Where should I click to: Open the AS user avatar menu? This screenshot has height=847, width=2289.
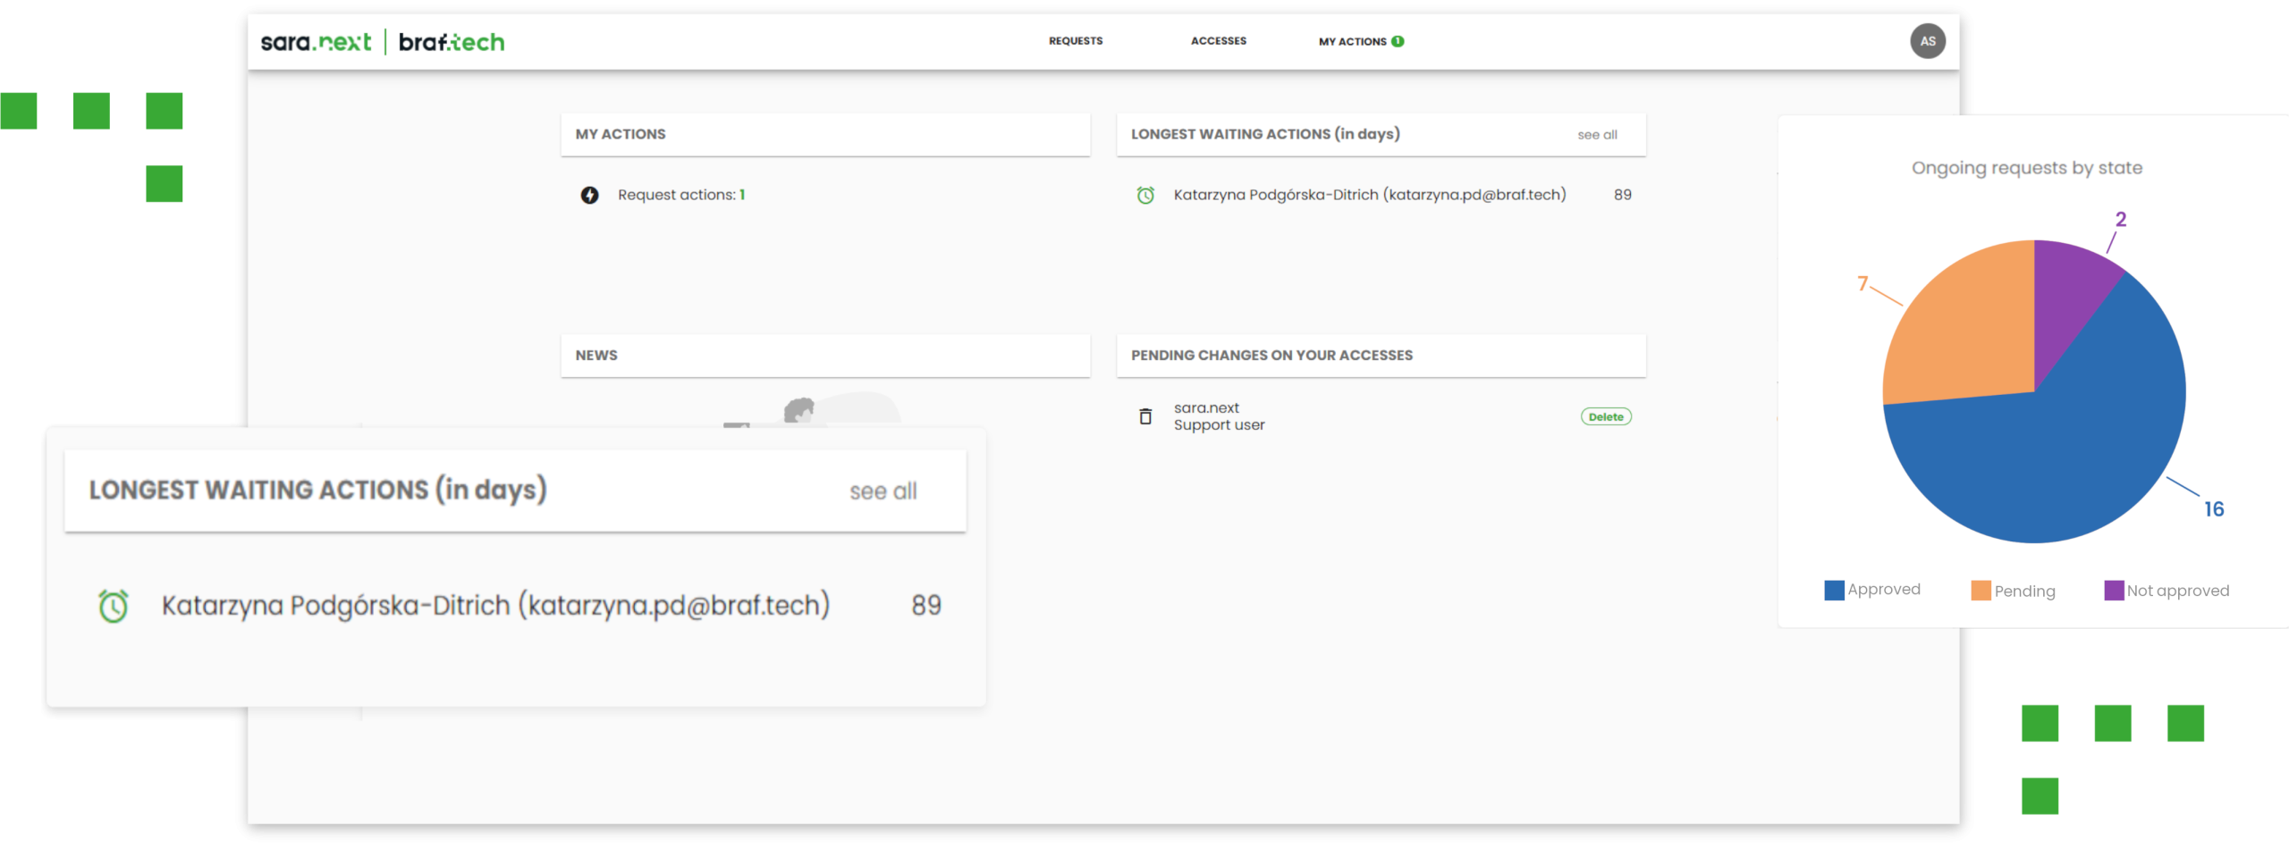(1927, 41)
